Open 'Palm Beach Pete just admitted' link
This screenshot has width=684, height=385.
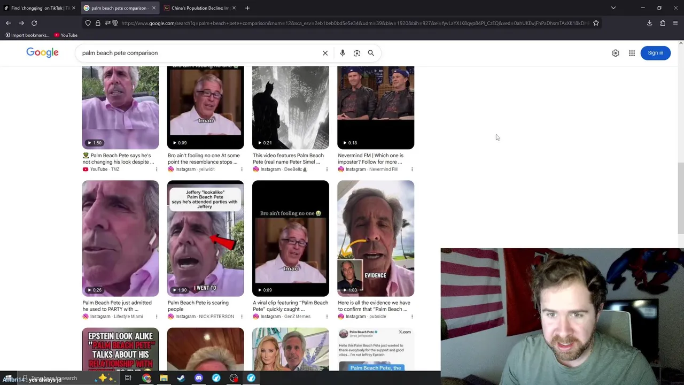[x=117, y=306]
